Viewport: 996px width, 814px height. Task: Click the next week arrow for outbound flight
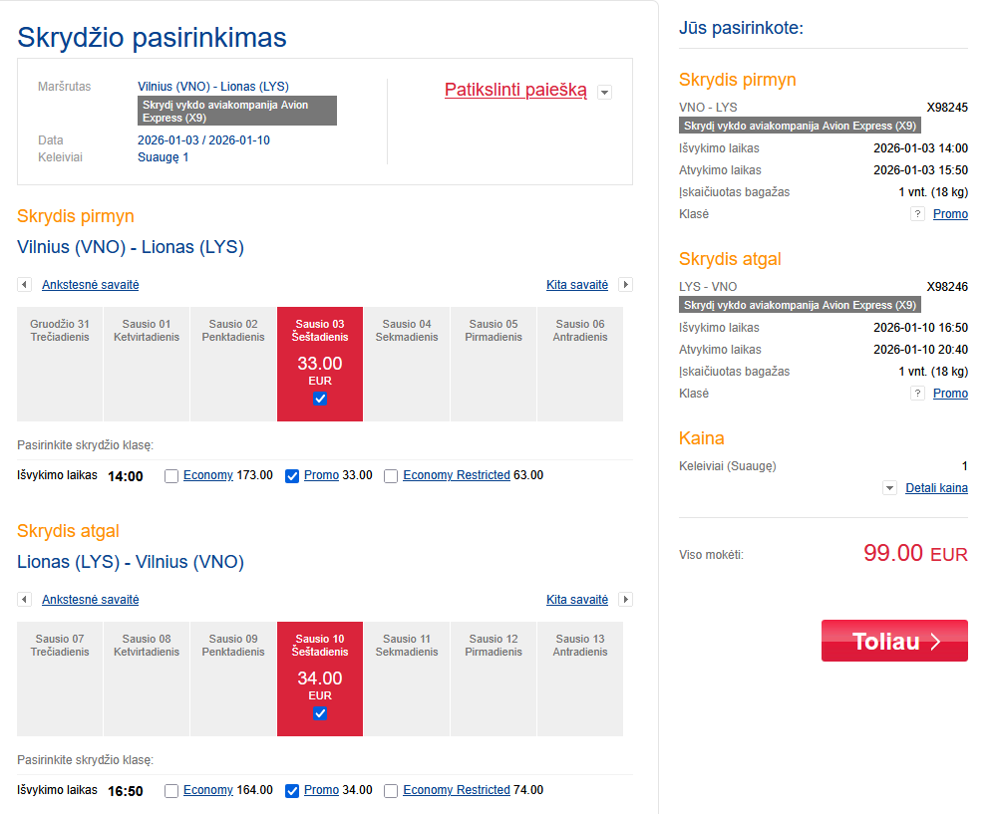point(625,285)
